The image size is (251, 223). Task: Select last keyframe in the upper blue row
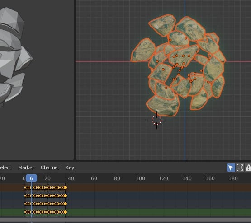(x=65, y=195)
